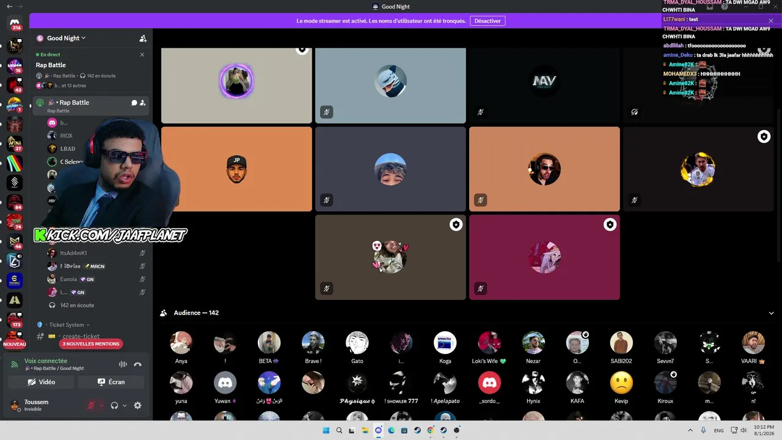Viewport: 782px width, 440px height.
Task: Open the server with the 37 badge
Action: tap(15, 144)
